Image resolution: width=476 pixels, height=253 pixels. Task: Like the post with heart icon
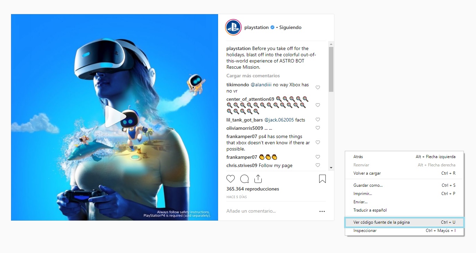231,179
